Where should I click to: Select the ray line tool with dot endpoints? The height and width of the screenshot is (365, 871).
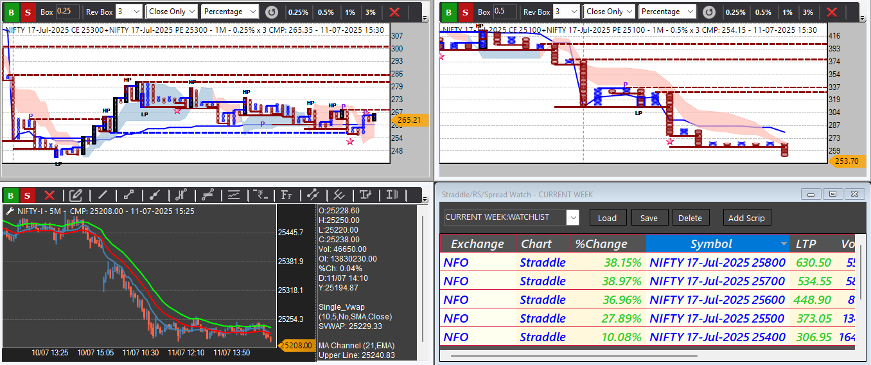coord(154,195)
